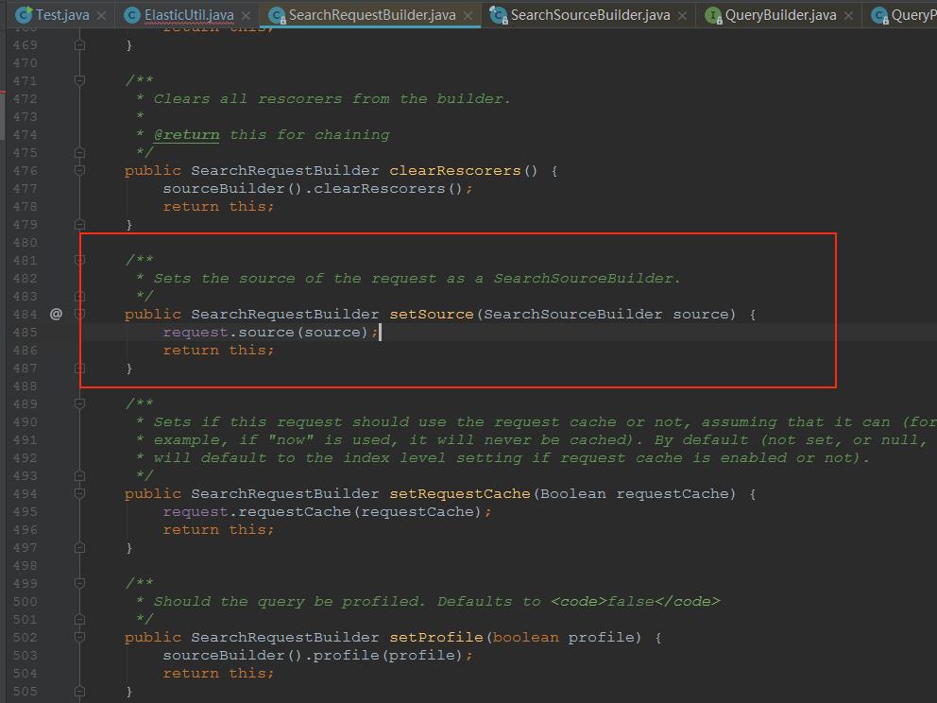Click the @ gutter icon at line 484

56,314
